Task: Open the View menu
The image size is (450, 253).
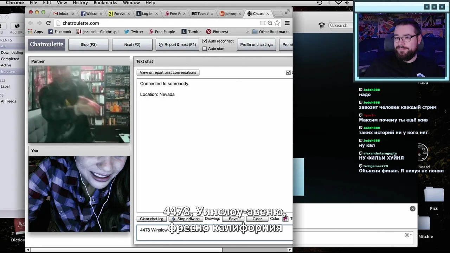Action: 62,3
